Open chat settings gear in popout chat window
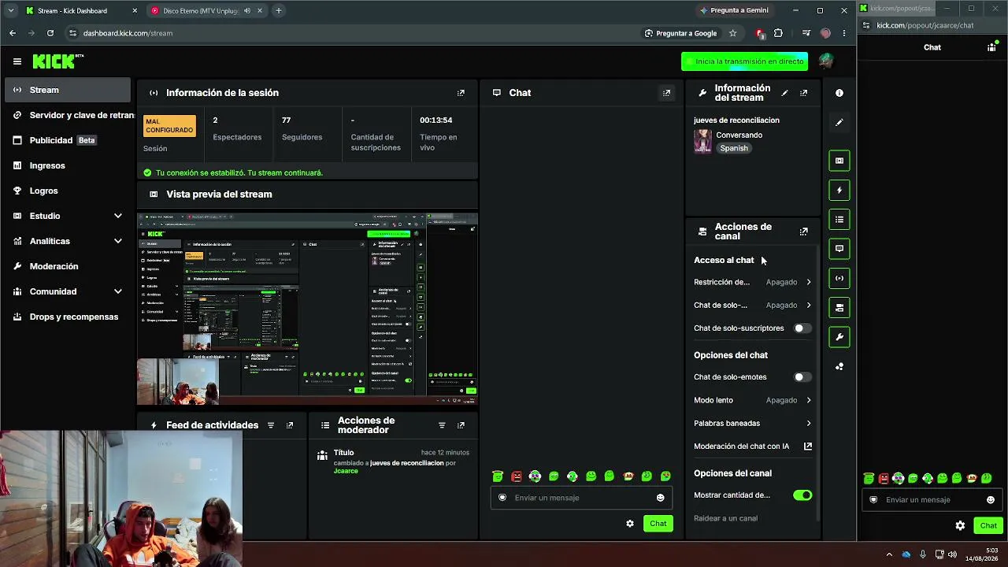The image size is (1008, 567). [960, 525]
